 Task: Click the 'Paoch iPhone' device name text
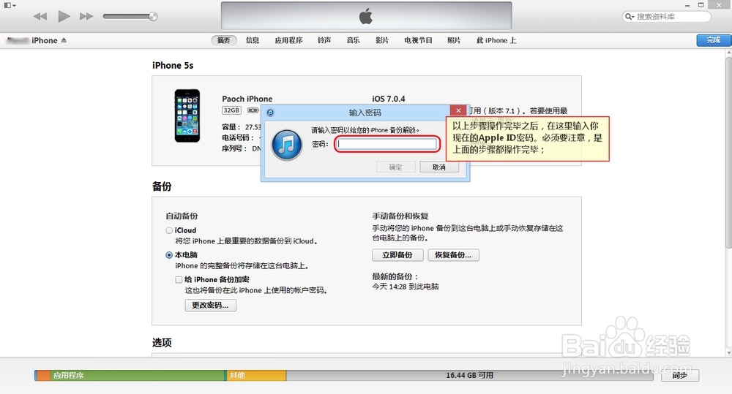247,99
